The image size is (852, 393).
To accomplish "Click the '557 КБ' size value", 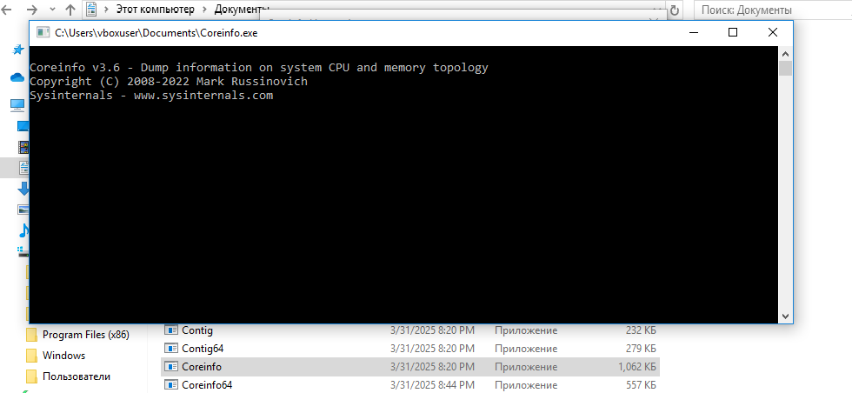I will pyautogui.click(x=641, y=385).
